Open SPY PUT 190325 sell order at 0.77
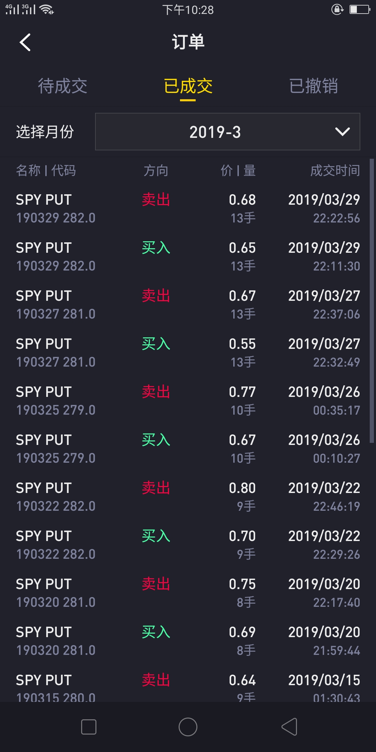Image resolution: width=376 pixels, height=752 pixels. [x=188, y=401]
